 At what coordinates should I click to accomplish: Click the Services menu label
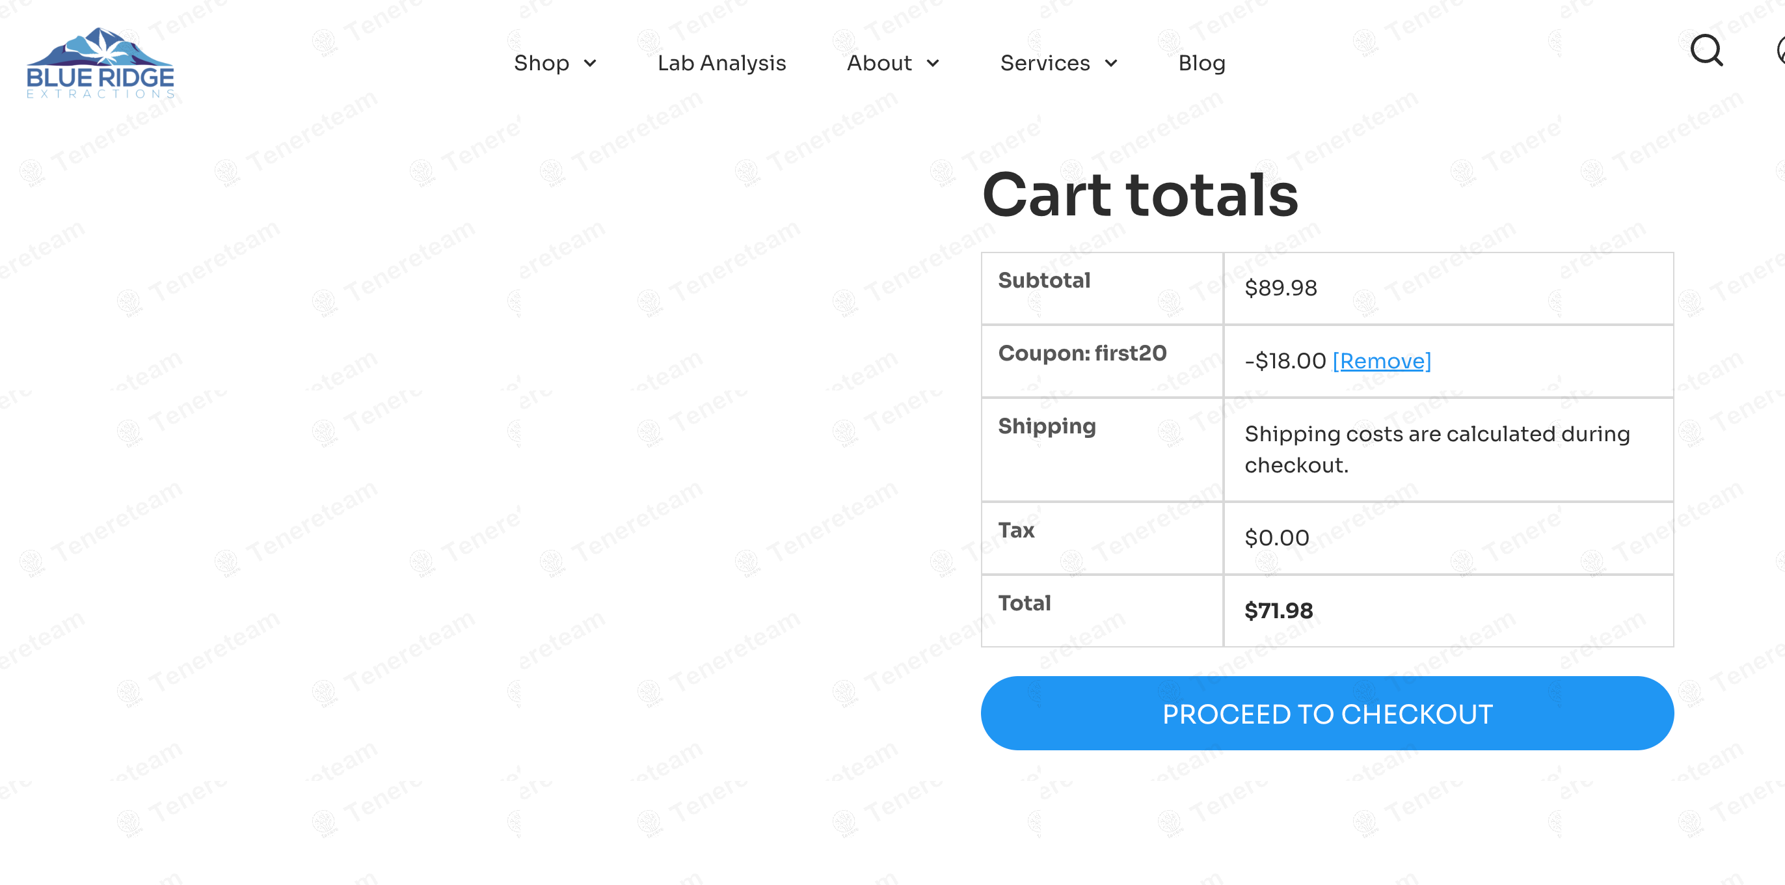tap(1044, 63)
